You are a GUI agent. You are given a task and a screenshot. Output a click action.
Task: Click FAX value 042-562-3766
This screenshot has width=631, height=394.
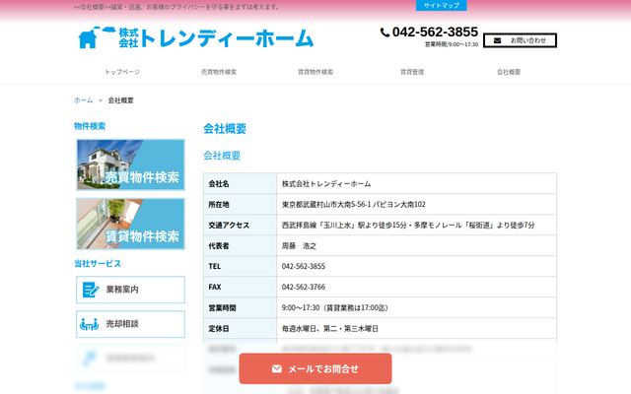pos(304,287)
